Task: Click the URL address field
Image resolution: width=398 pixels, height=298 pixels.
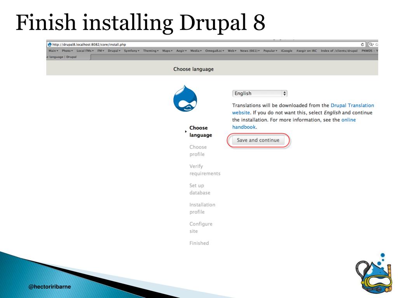Action: (206, 44)
